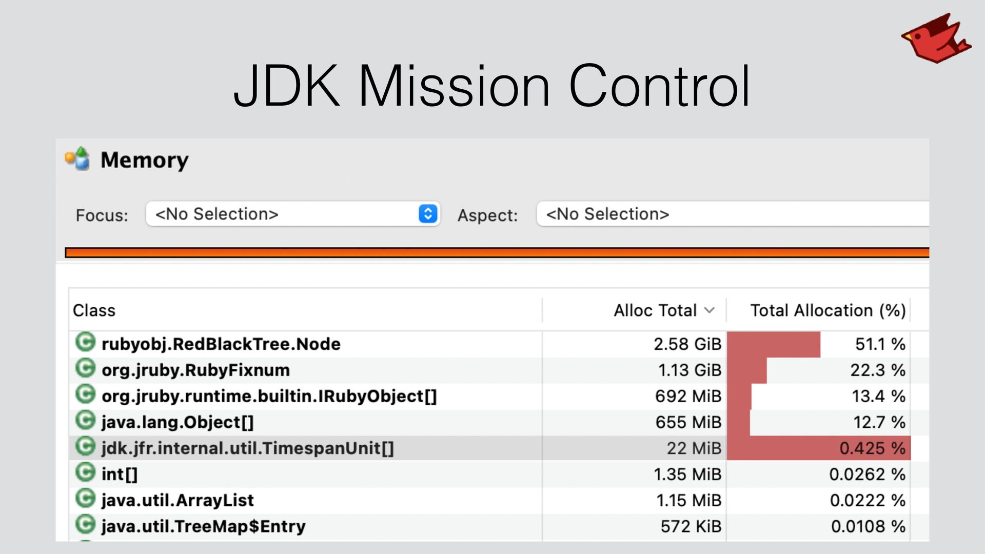Click the orange time range bar

[497, 252]
